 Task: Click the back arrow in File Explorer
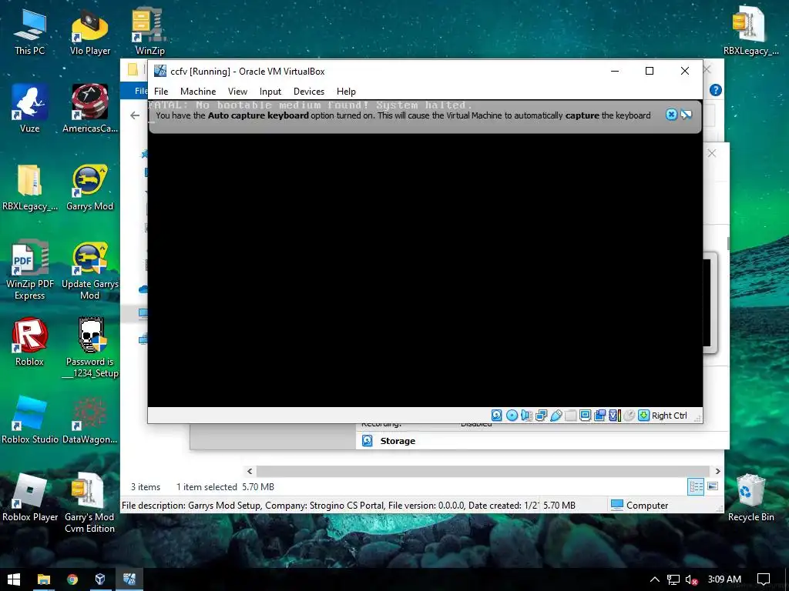pyautogui.click(x=135, y=115)
